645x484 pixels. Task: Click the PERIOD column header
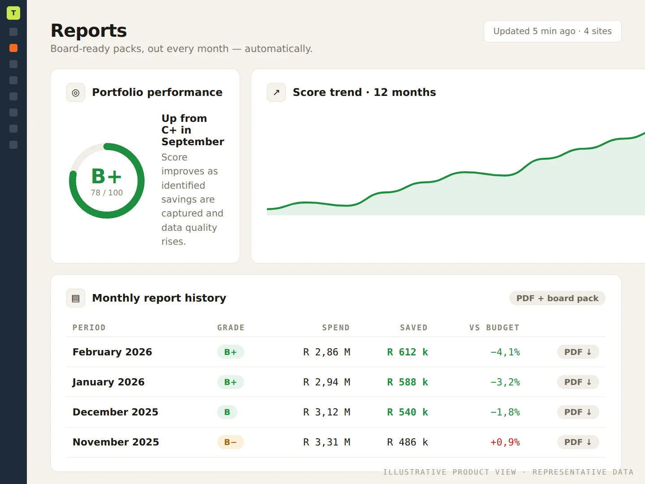tap(89, 328)
